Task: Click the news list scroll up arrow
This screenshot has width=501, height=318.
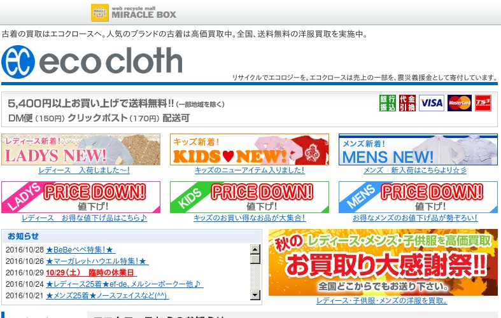Action: pos(255,249)
